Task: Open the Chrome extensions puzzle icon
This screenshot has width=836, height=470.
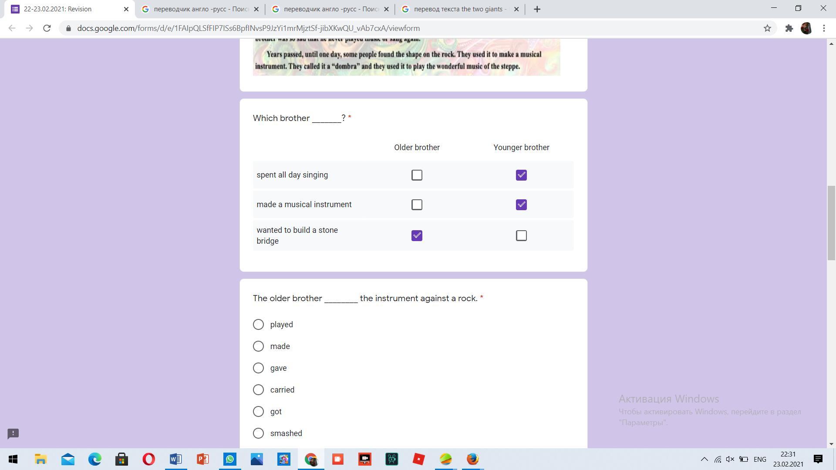Action: point(789,28)
